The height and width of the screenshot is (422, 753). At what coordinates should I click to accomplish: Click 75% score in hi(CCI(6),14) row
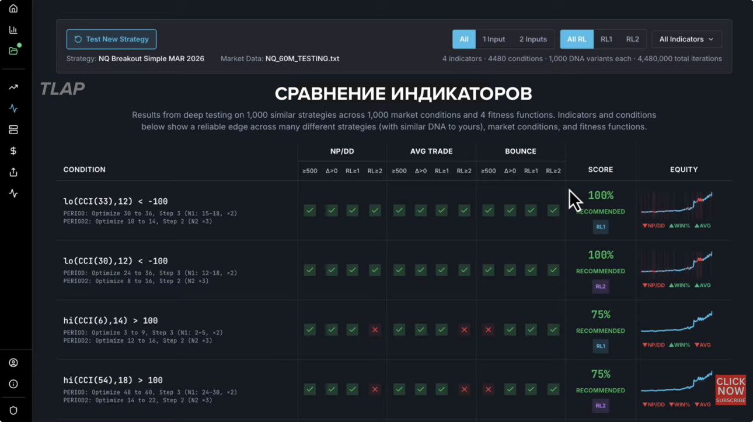pyautogui.click(x=601, y=315)
